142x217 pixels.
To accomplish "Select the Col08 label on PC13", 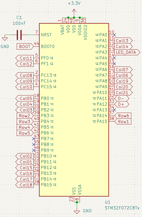I will (x=25, y=75).
